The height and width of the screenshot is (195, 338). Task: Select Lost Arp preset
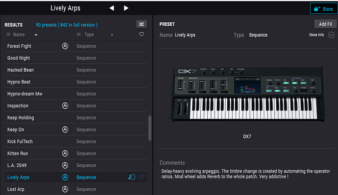[x=76, y=189]
